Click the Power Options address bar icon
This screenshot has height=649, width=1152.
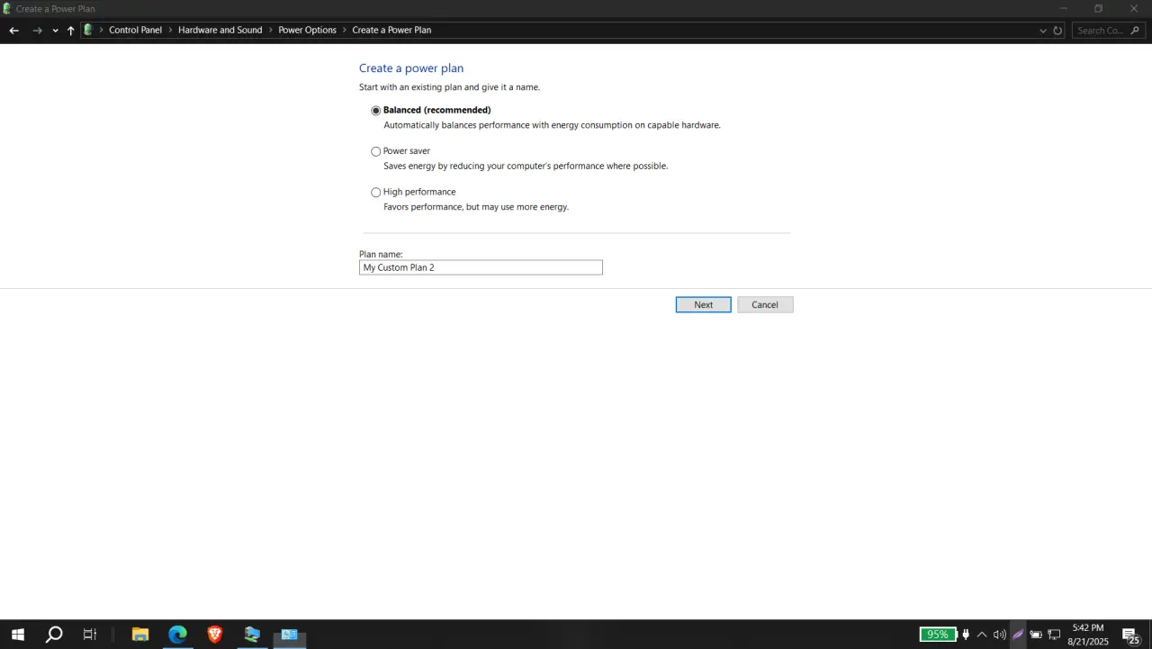pos(88,30)
